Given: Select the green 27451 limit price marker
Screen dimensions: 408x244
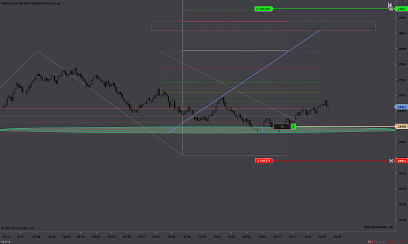Looking at the screenshot, I should (401, 9).
